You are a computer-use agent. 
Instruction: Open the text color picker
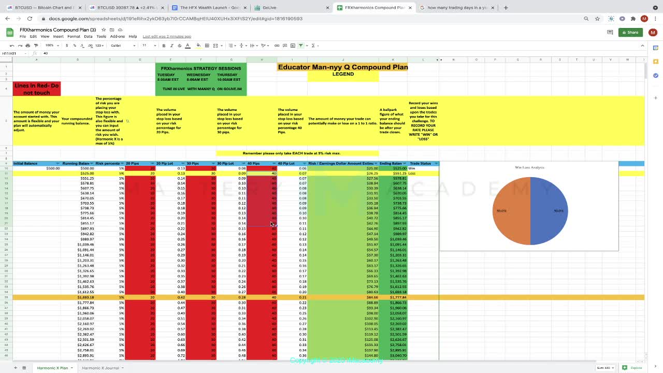coord(188,46)
